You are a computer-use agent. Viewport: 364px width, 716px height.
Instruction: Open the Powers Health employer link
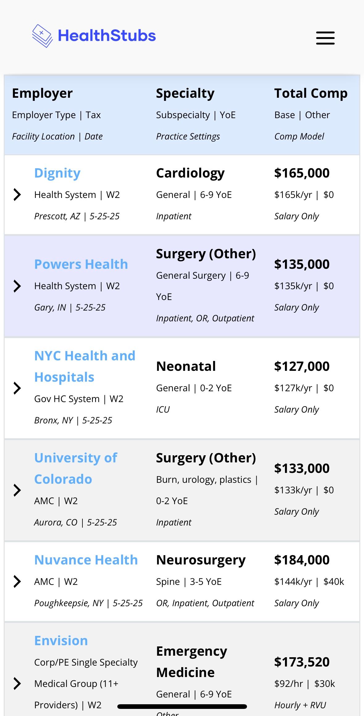click(x=81, y=264)
